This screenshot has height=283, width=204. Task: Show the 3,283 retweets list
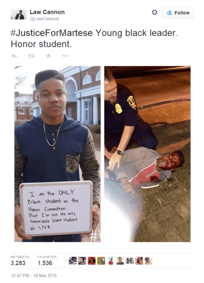[20, 261]
